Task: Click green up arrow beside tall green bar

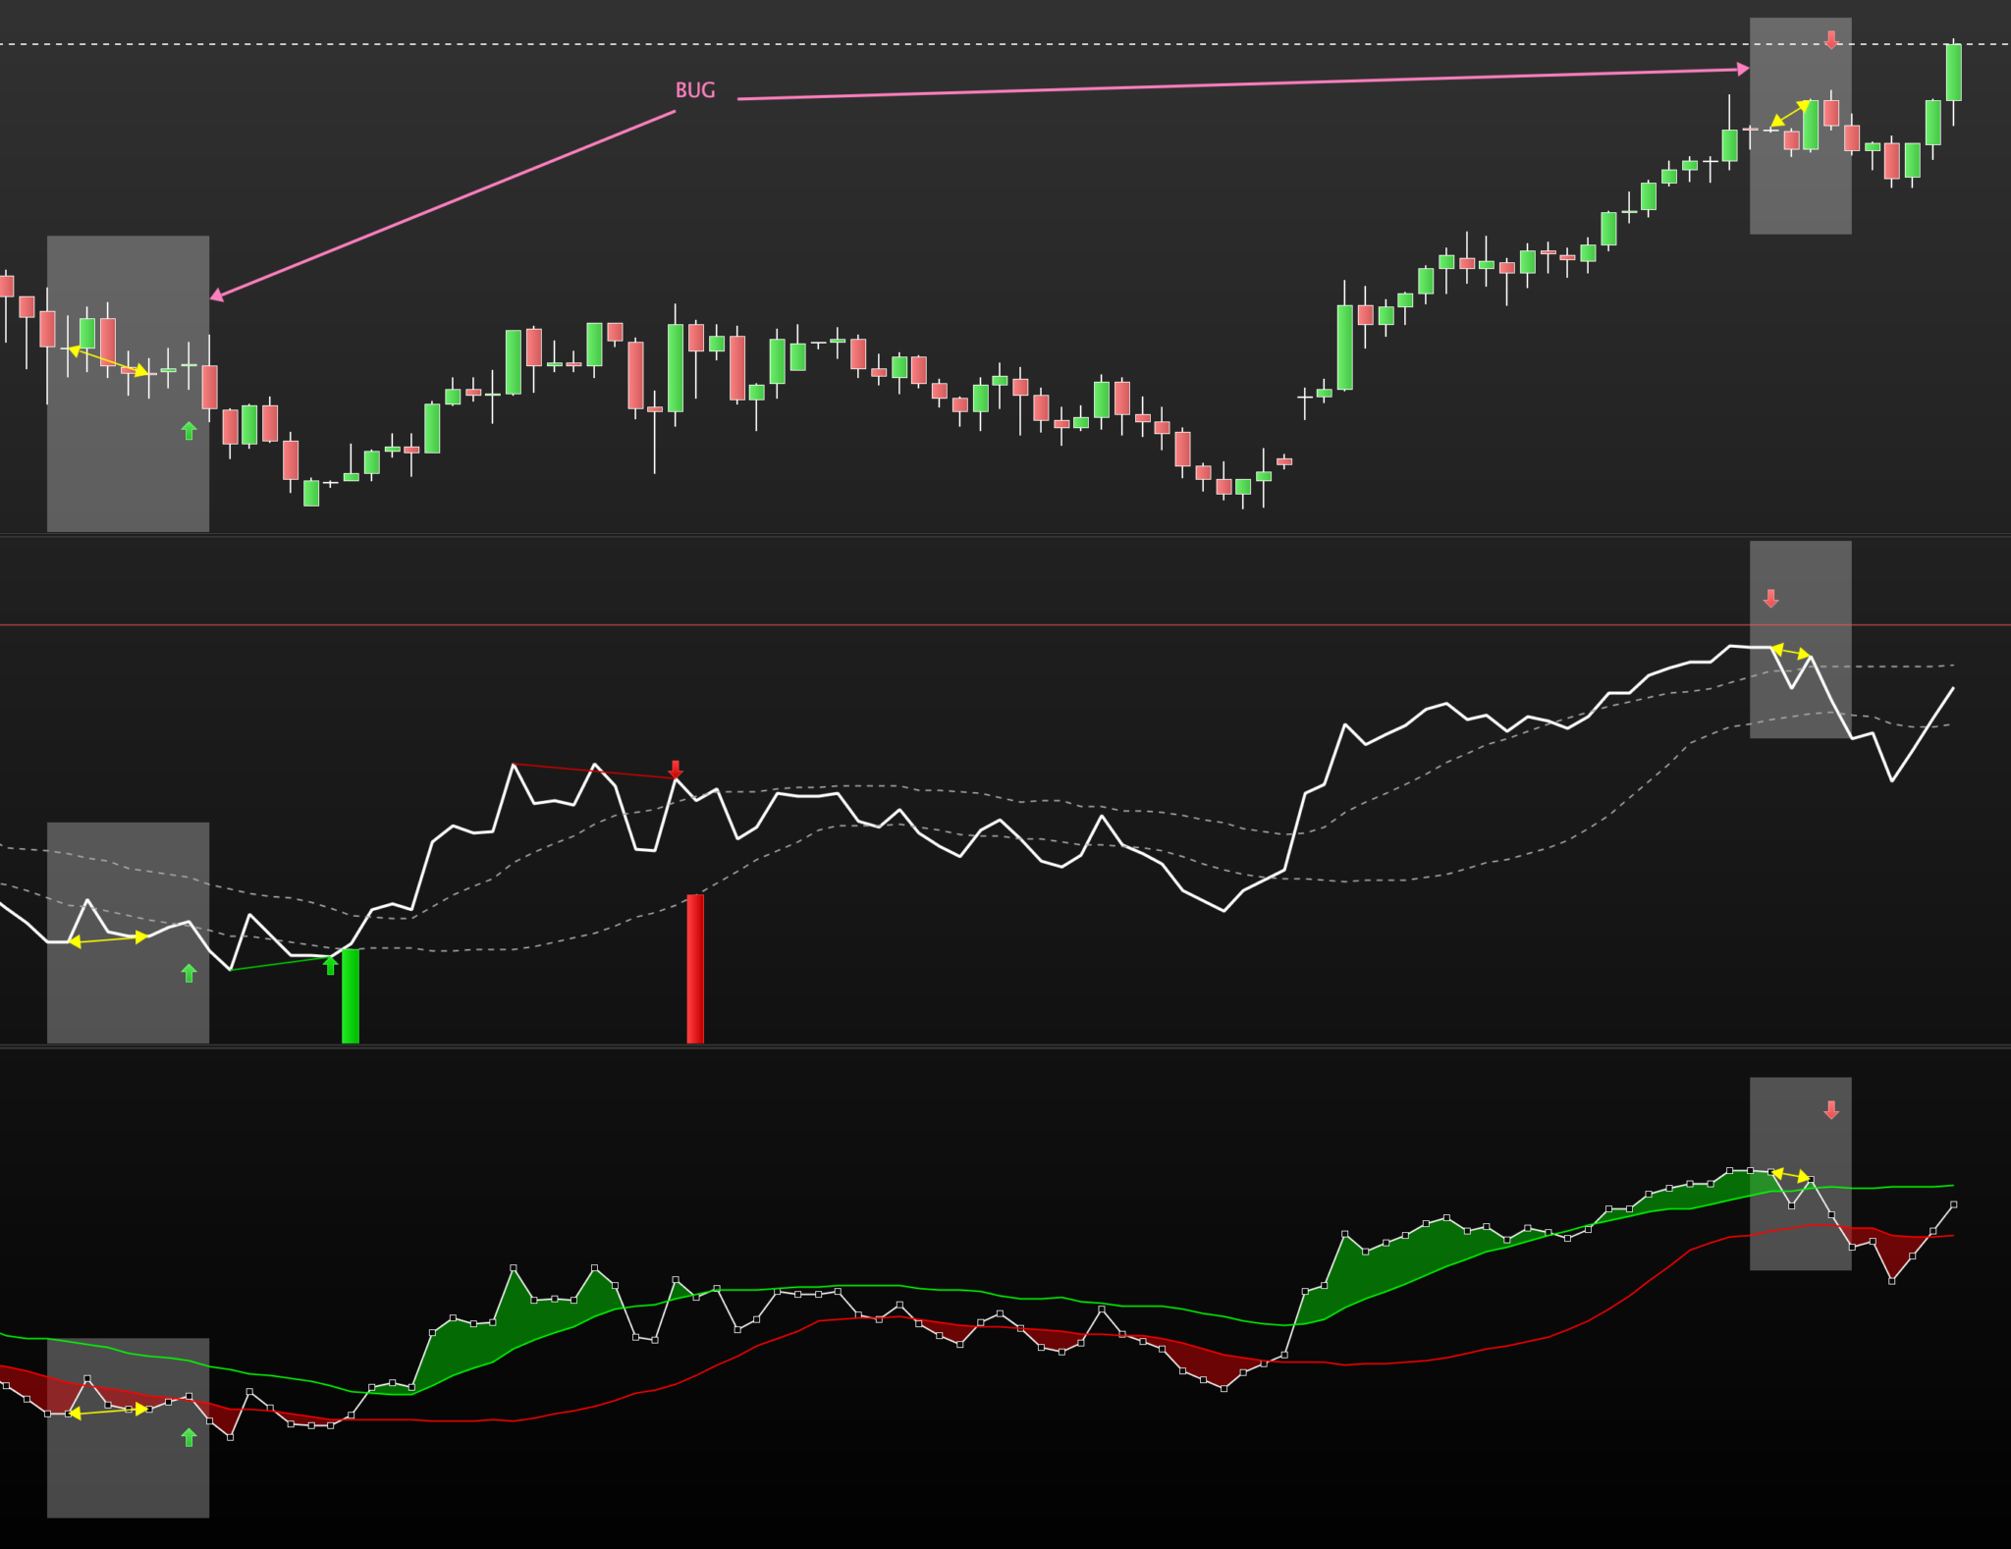Action: (331, 965)
